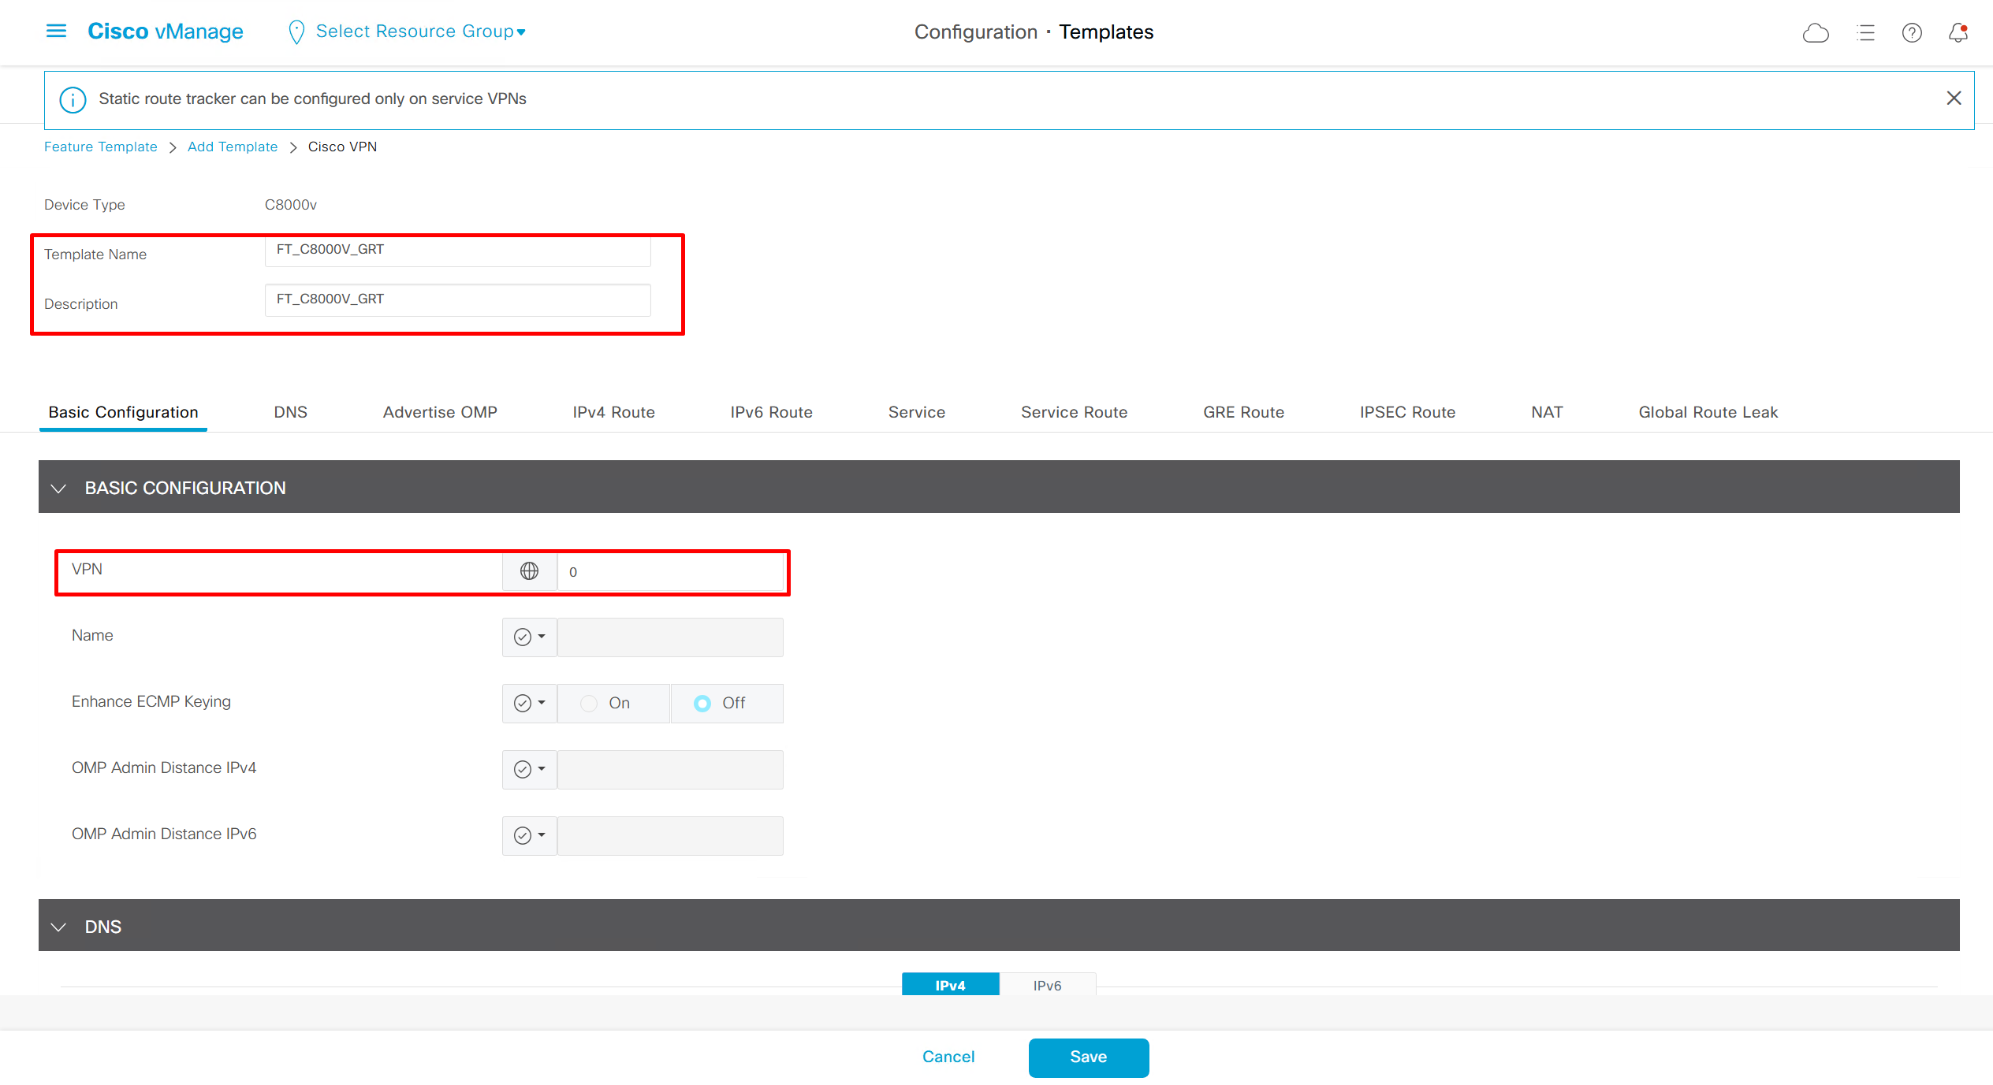The image size is (1993, 1085).
Task: Select On for Enhance ECMP Keying
Action: (589, 704)
